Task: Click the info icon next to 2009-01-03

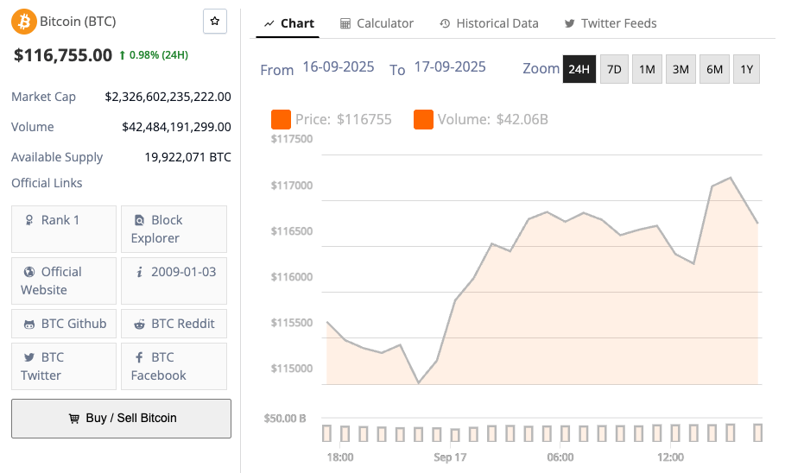Action: tap(140, 272)
